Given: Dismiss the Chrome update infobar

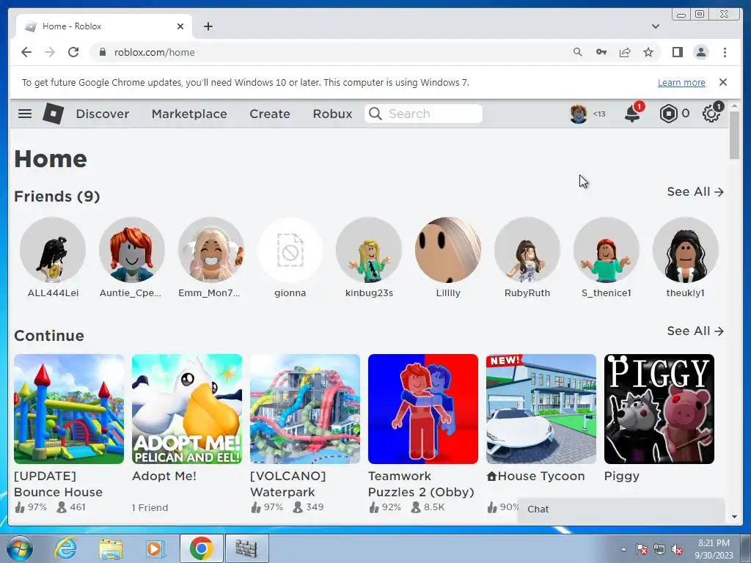Looking at the screenshot, I should (723, 82).
